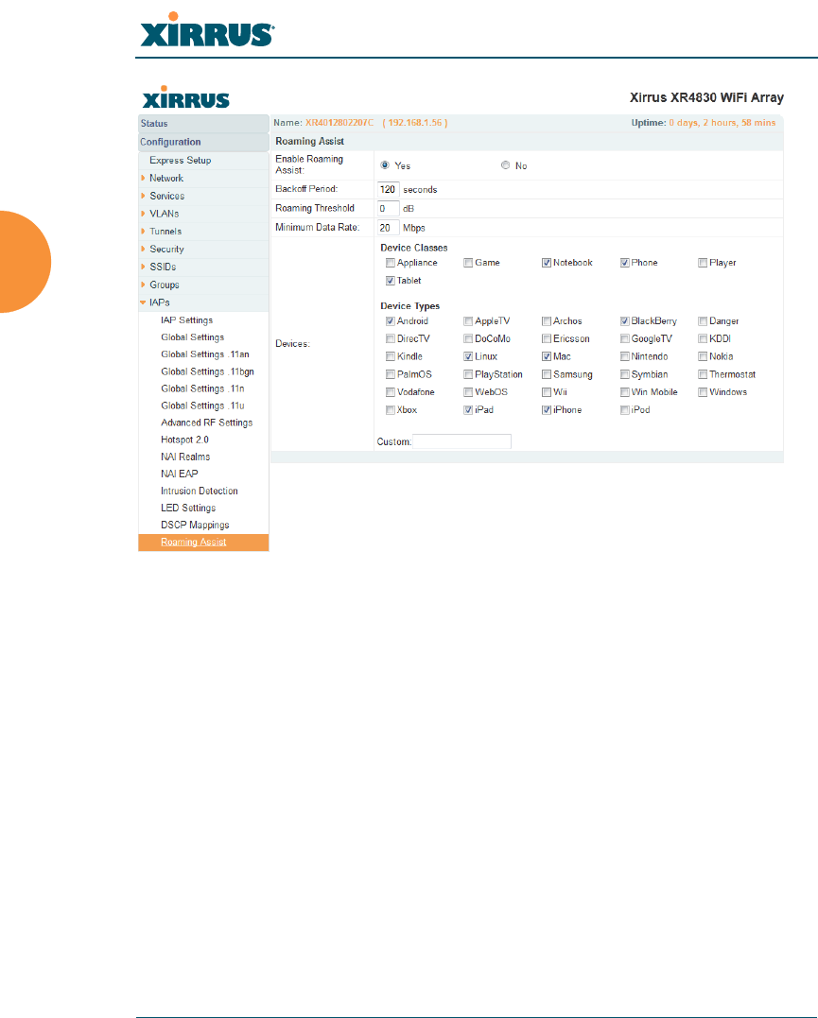Check the Game device class
Image resolution: width=818 pixels, height=1018 pixels.
pos(468,263)
